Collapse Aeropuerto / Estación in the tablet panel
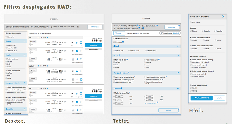The image size is (232, 124). [x=178, y=73]
